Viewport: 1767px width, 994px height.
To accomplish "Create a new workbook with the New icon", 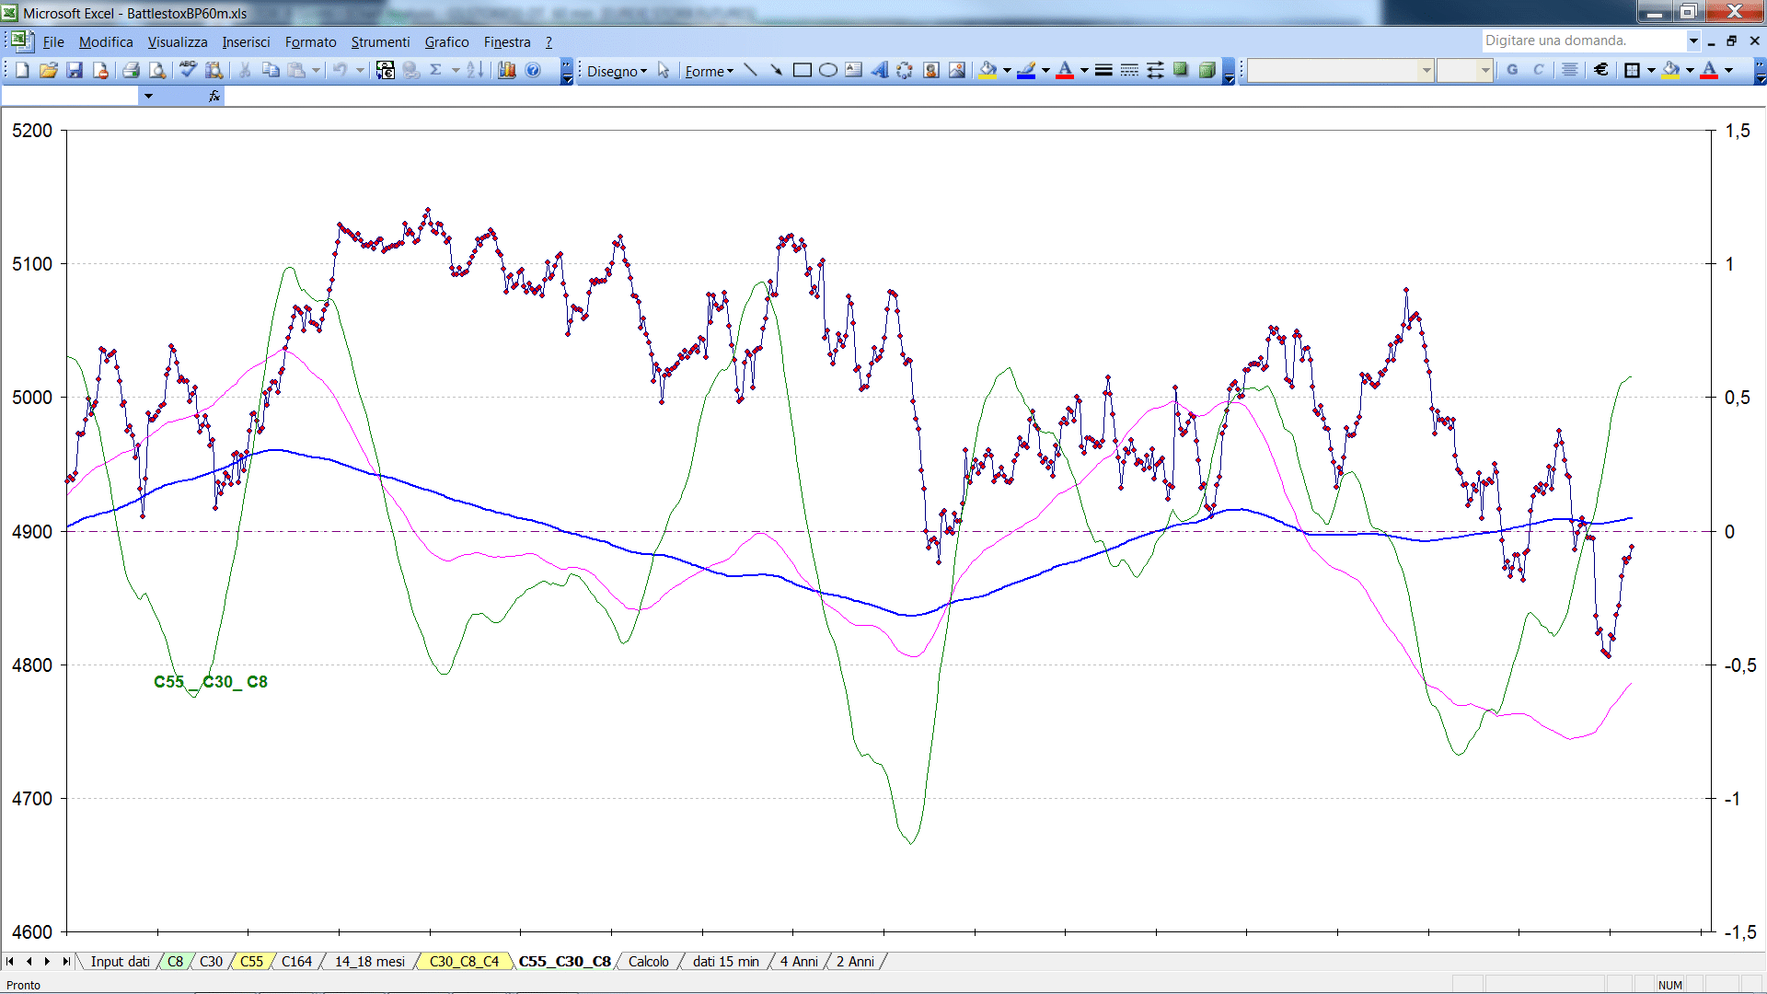I will [x=22, y=70].
